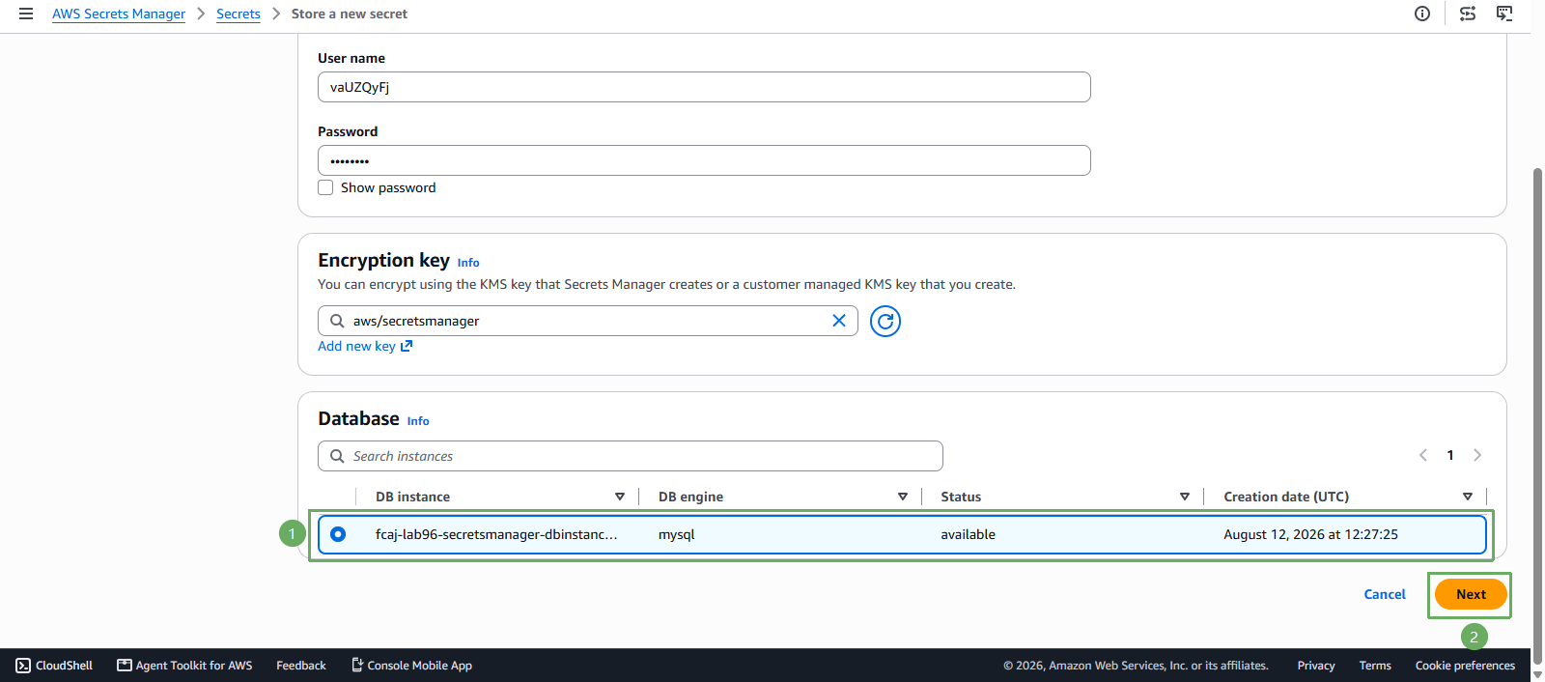Sort by Creation date (UTC) column arrow

pos(1468,497)
